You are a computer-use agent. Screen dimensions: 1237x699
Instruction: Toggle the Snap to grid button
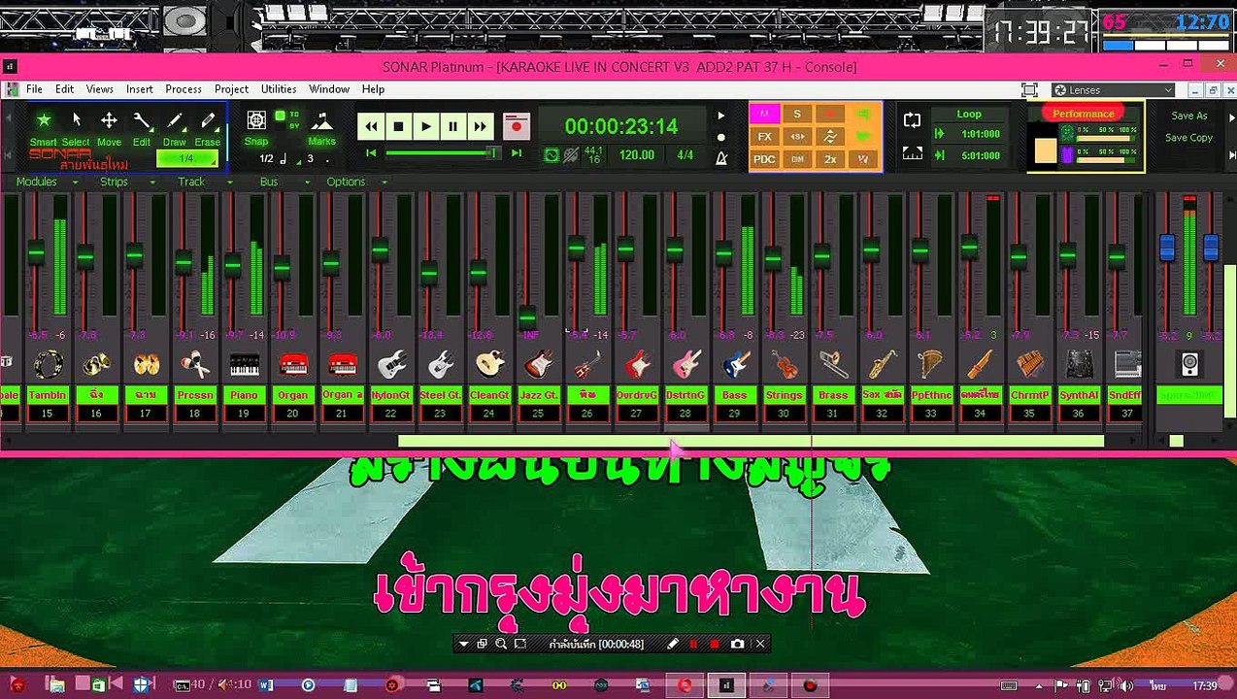pos(256,119)
